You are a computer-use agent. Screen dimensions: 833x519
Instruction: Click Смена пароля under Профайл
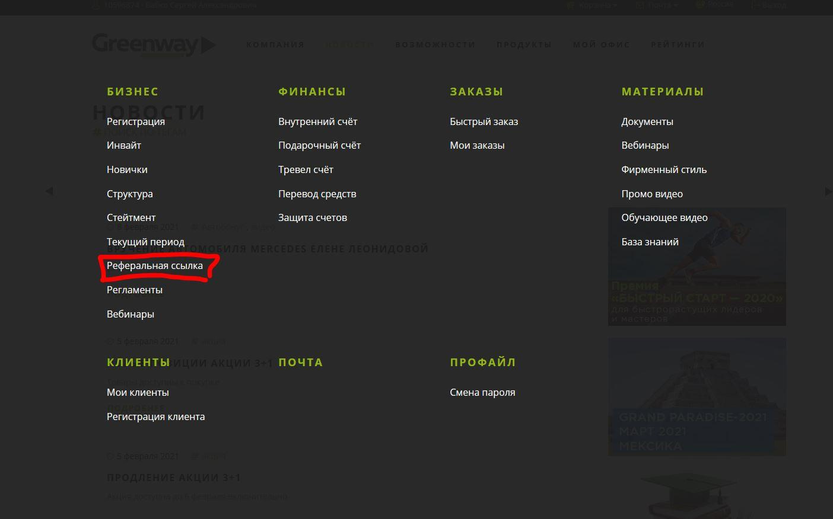482,392
